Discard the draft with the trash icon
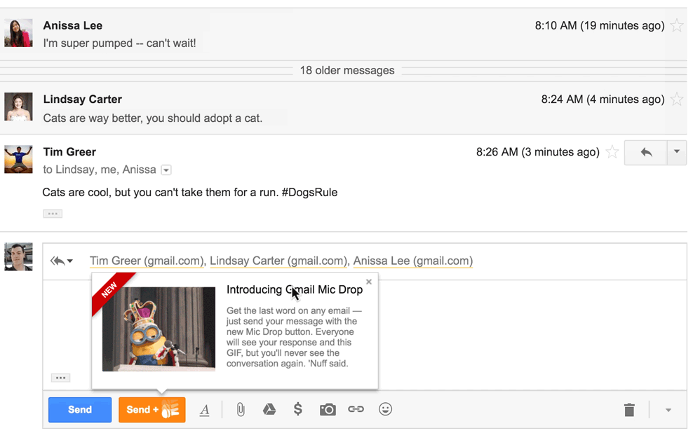 [629, 410]
